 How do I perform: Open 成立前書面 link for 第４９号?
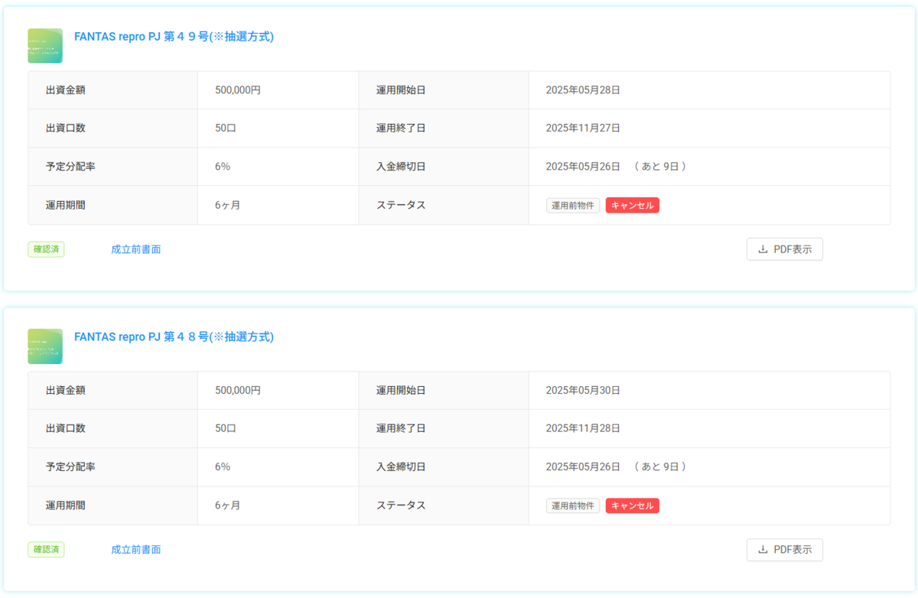click(136, 249)
